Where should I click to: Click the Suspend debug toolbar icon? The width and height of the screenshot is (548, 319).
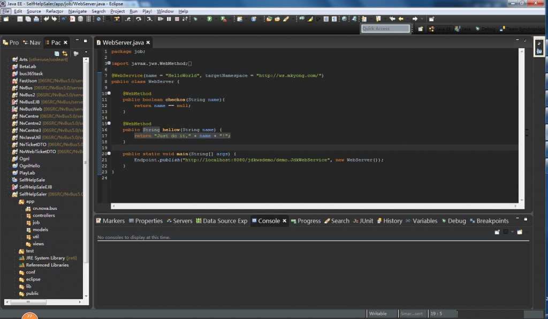(169, 19)
